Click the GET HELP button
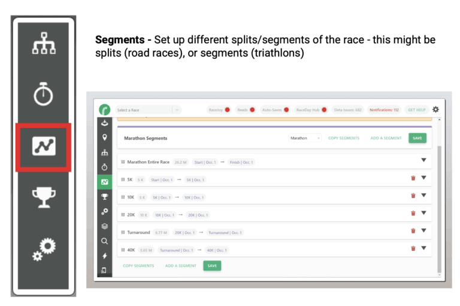Image resolution: width=460 pixels, height=306 pixels. click(416, 110)
